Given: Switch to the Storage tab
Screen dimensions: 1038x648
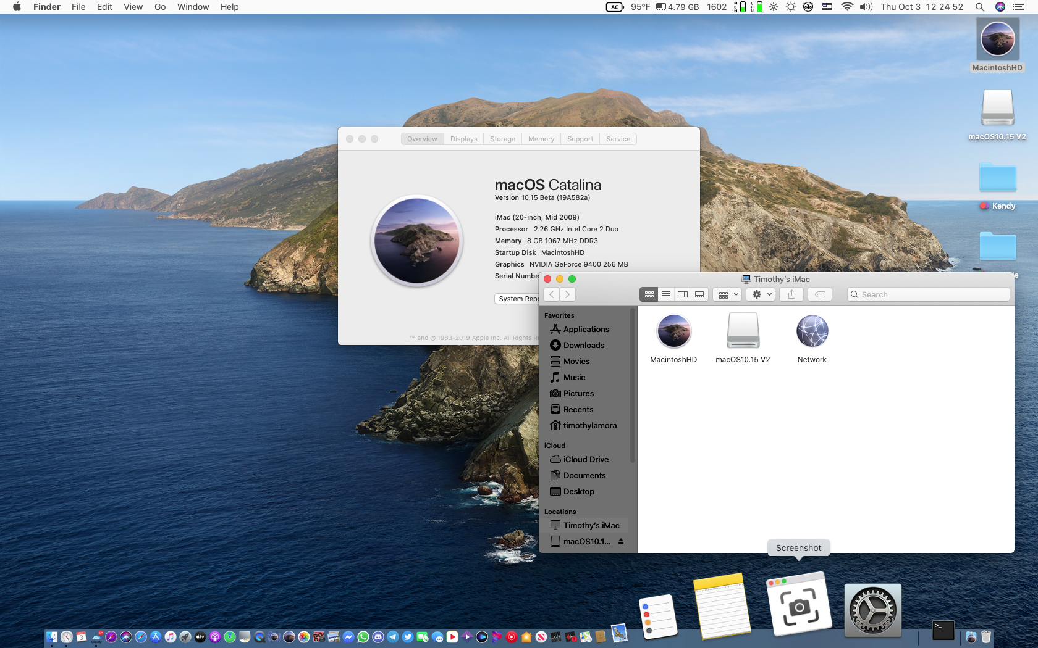Looking at the screenshot, I should (x=502, y=139).
